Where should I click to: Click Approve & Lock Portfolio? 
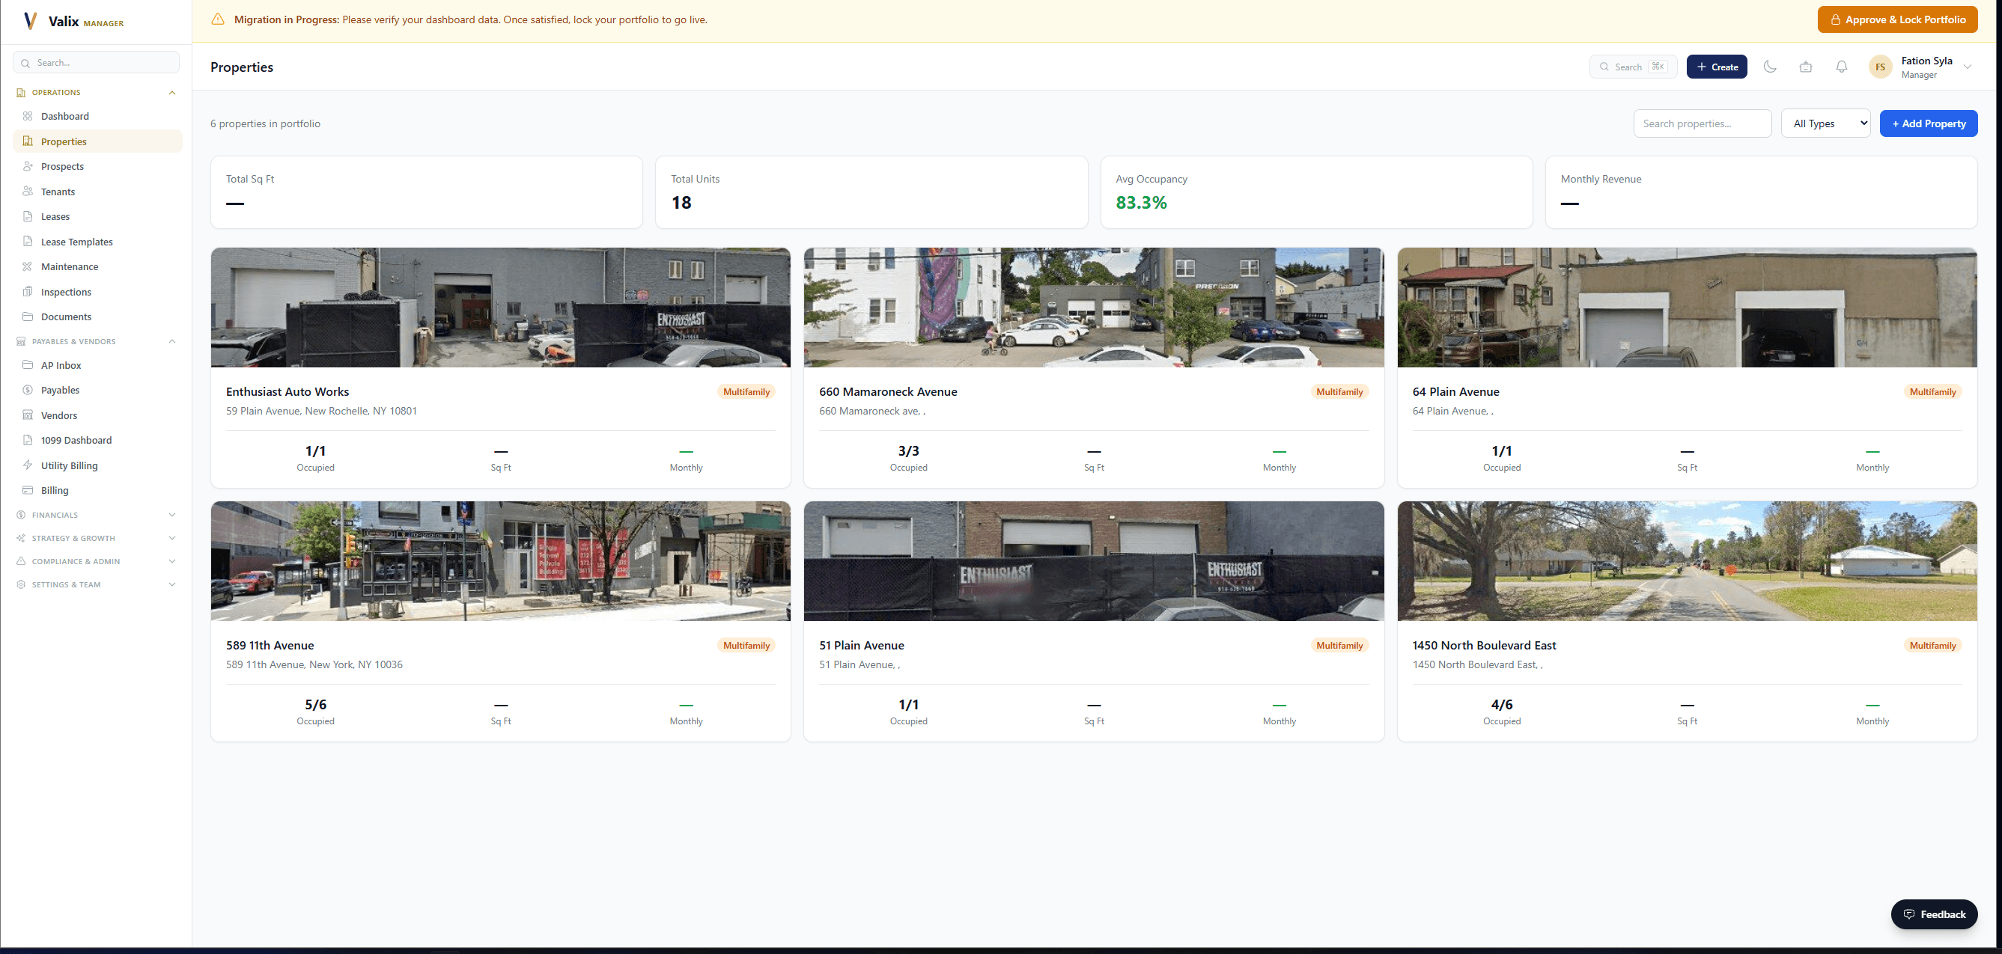coord(1898,19)
